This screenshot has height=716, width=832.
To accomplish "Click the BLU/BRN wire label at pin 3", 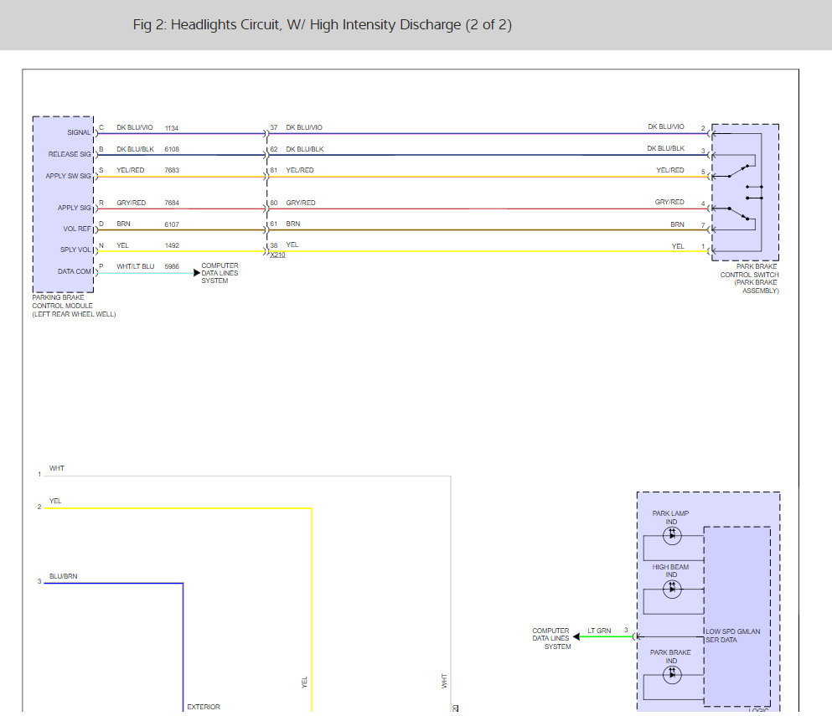I will (x=63, y=576).
